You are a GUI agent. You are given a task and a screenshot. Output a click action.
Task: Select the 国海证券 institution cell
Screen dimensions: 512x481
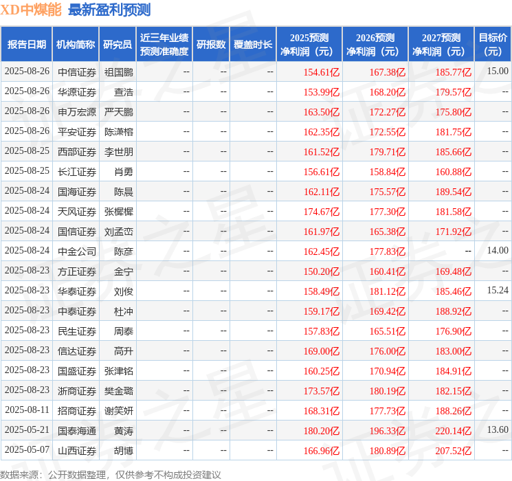tap(77, 192)
